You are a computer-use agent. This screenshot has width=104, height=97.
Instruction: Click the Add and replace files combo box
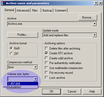[70, 35]
